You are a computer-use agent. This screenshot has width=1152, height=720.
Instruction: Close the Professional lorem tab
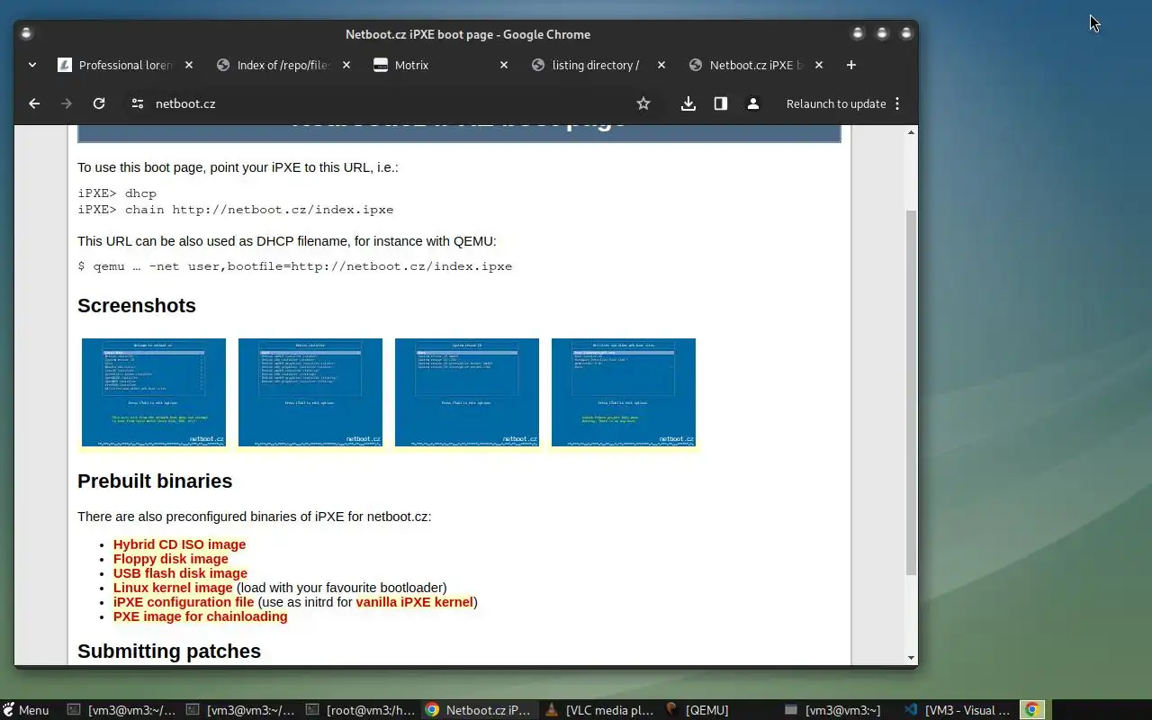point(189,65)
